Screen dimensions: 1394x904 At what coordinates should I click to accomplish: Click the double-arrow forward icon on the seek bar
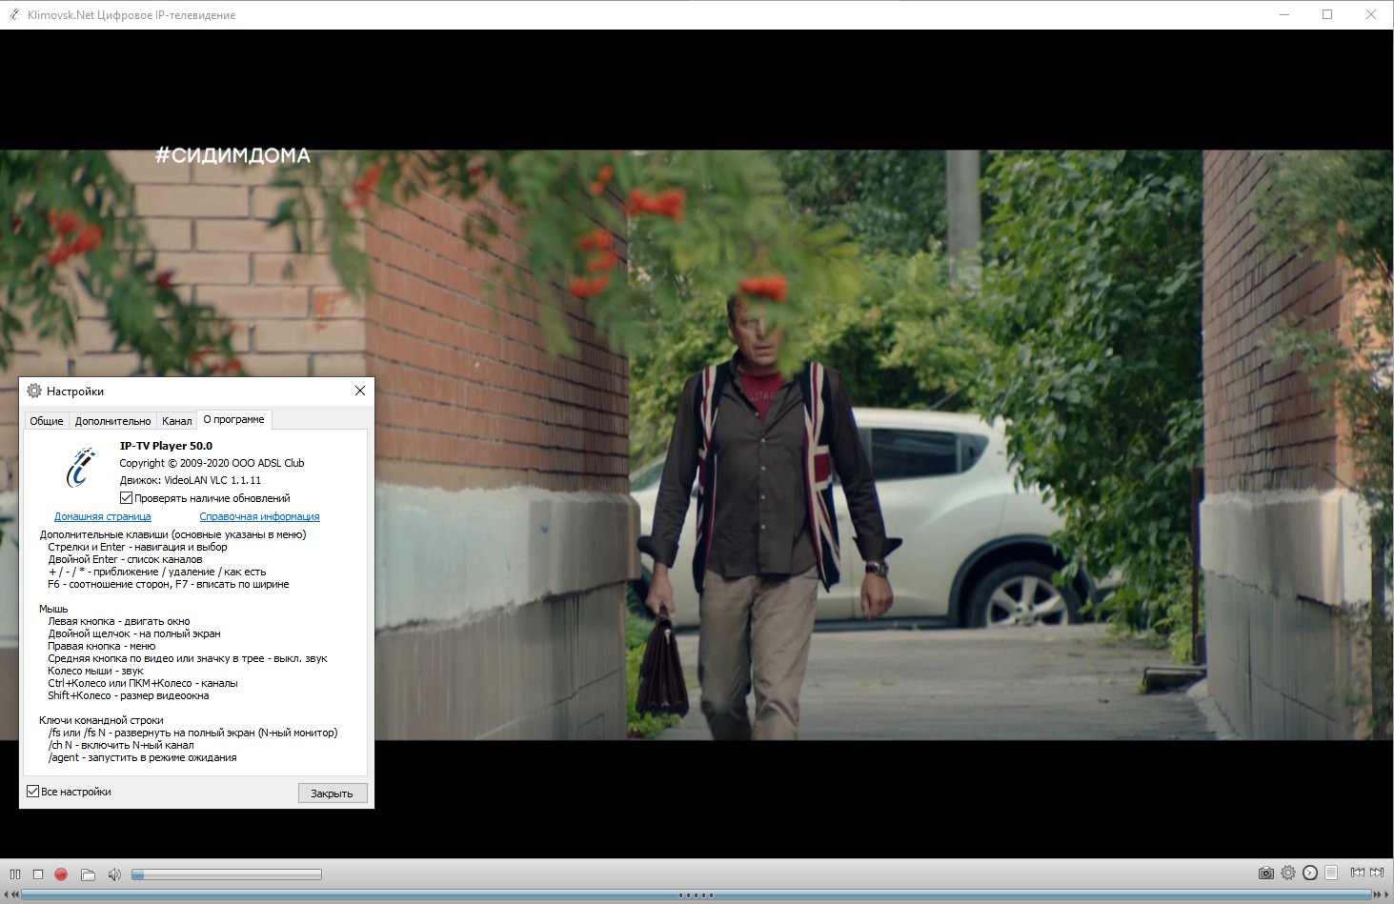(x=1378, y=894)
